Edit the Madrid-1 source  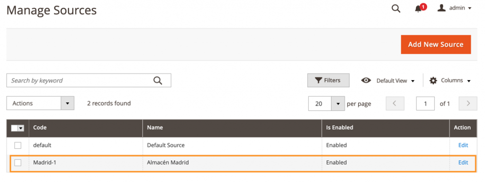tap(463, 163)
